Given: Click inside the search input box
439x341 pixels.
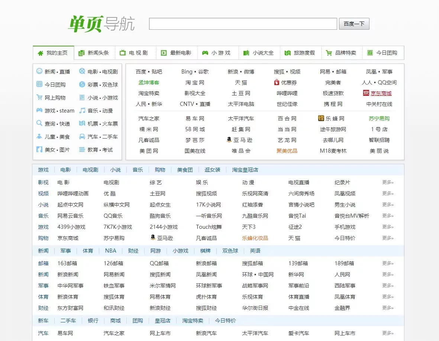Looking at the screenshot, I should (242, 24).
